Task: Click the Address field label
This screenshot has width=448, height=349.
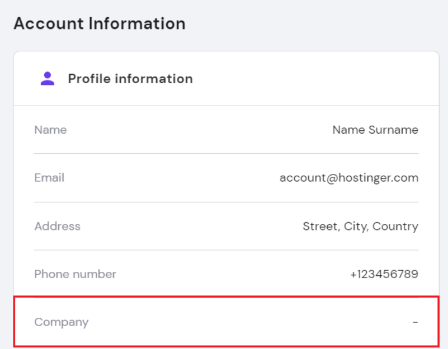Action: (x=57, y=226)
